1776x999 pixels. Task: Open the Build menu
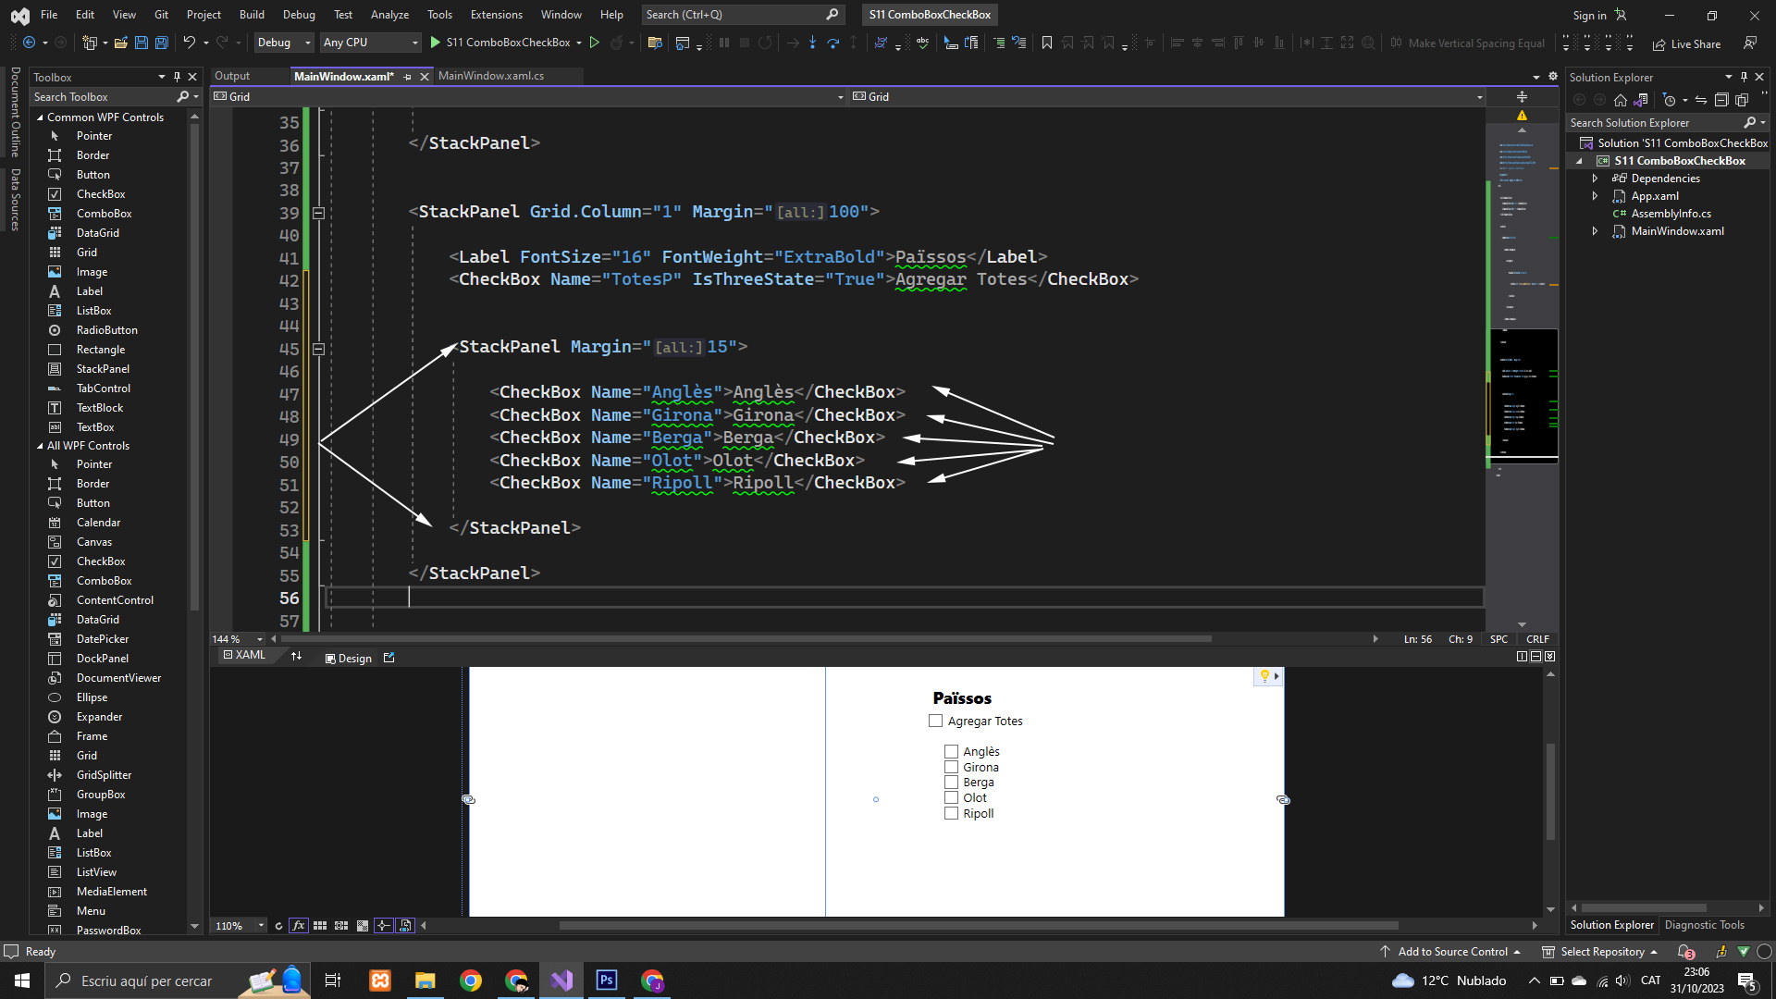pos(252,15)
